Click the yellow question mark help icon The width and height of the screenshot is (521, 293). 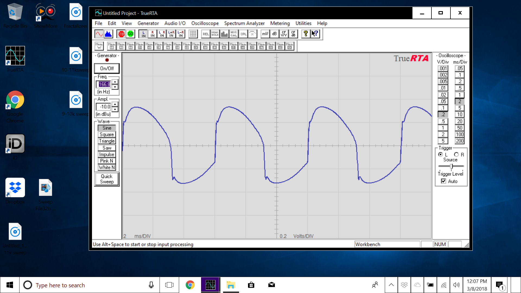tap(306, 34)
